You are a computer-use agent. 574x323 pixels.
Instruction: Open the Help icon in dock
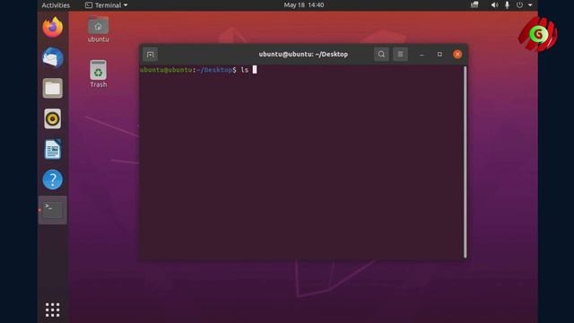(53, 179)
